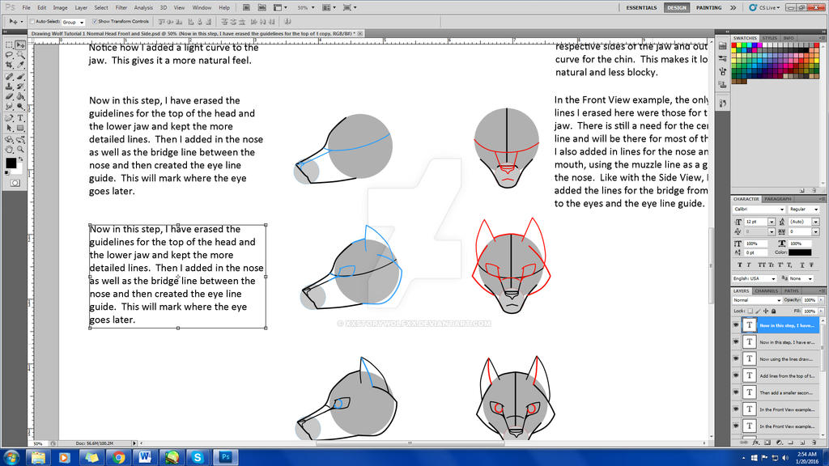Select the Zoom tool at toolbox bottom
This screenshot has height=466, width=829.
(x=20, y=150)
